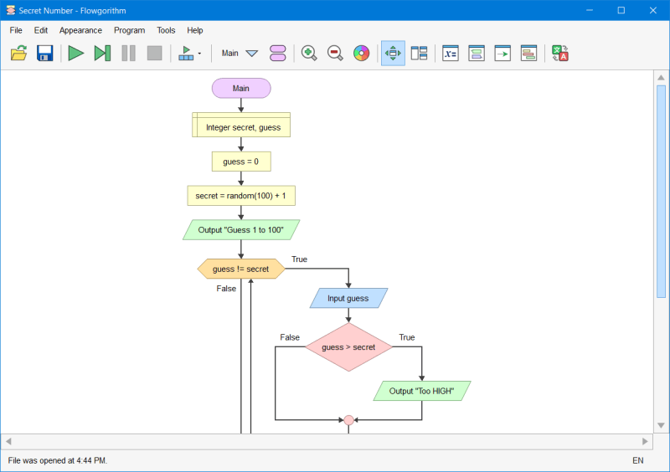Click the Save floppy disk icon

45,54
